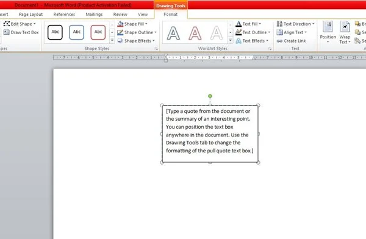
Task: Open the Text Fill dropdown arrow
Action: 260,24
